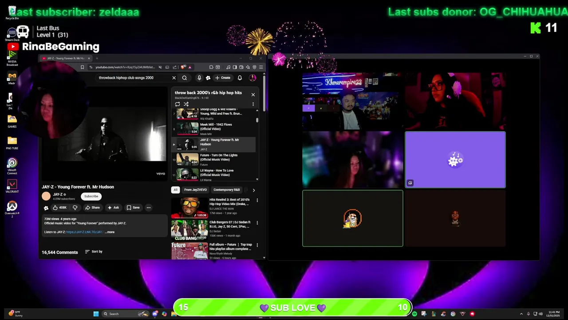Play Future Turn On The Lights

[213, 160]
